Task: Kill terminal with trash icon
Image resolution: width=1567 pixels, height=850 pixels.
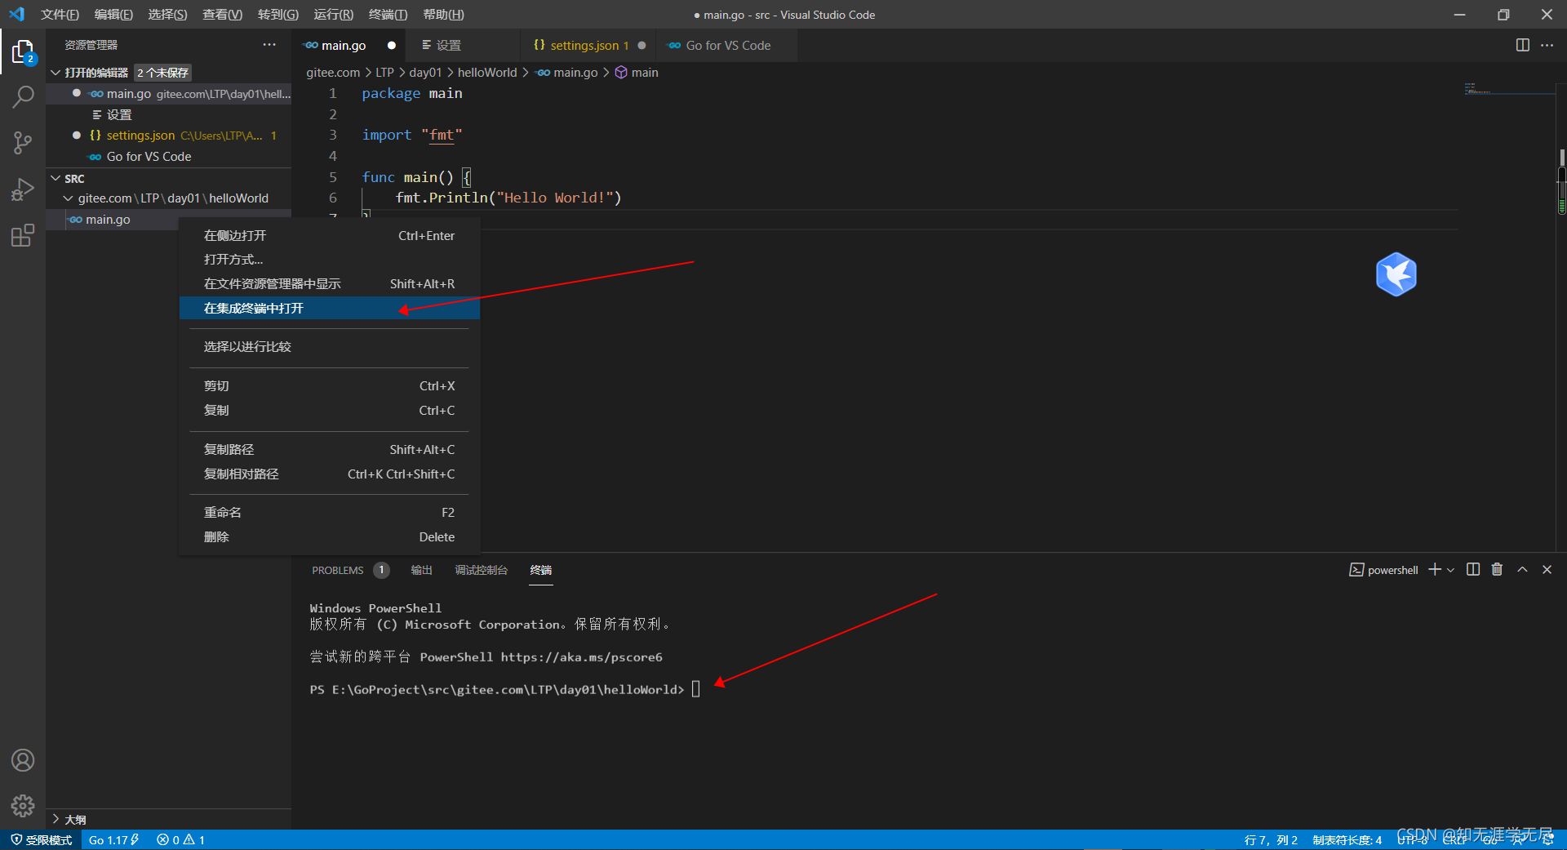Action: pos(1497,569)
